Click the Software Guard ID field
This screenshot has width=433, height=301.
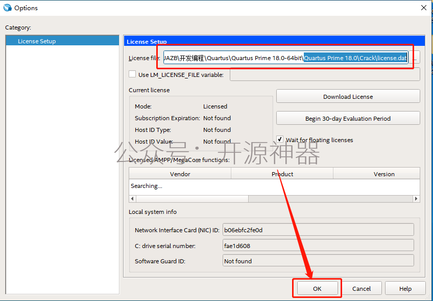click(318, 261)
